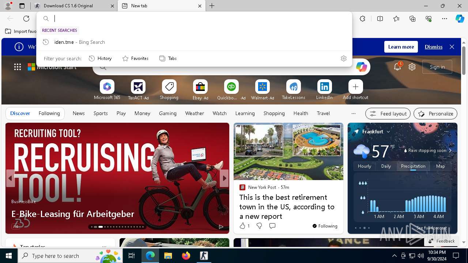The height and width of the screenshot is (263, 468).
Task: Dislike the retirement town article
Action: pos(259,226)
